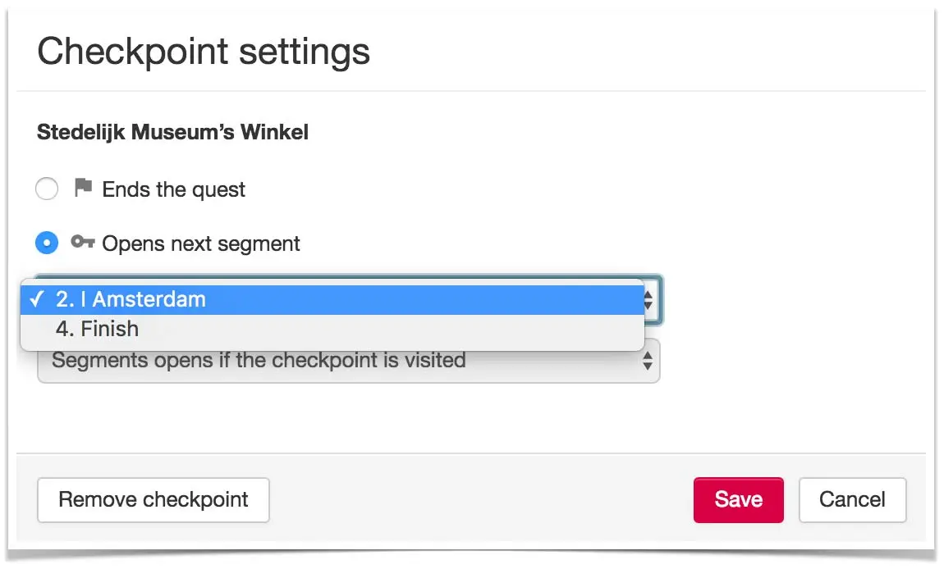
Task: Click the "Stedelijk Museum's Winkel" heading
Action: (172, 132)
